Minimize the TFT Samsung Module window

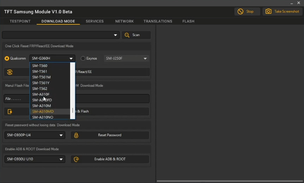[x=292, y=3]
